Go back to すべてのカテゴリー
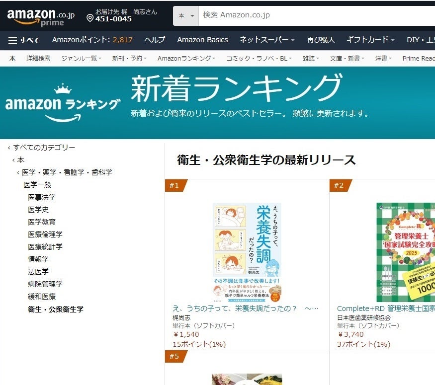This screenshot has width=435, height=385. pyautogui.click(x=44, y=148)
